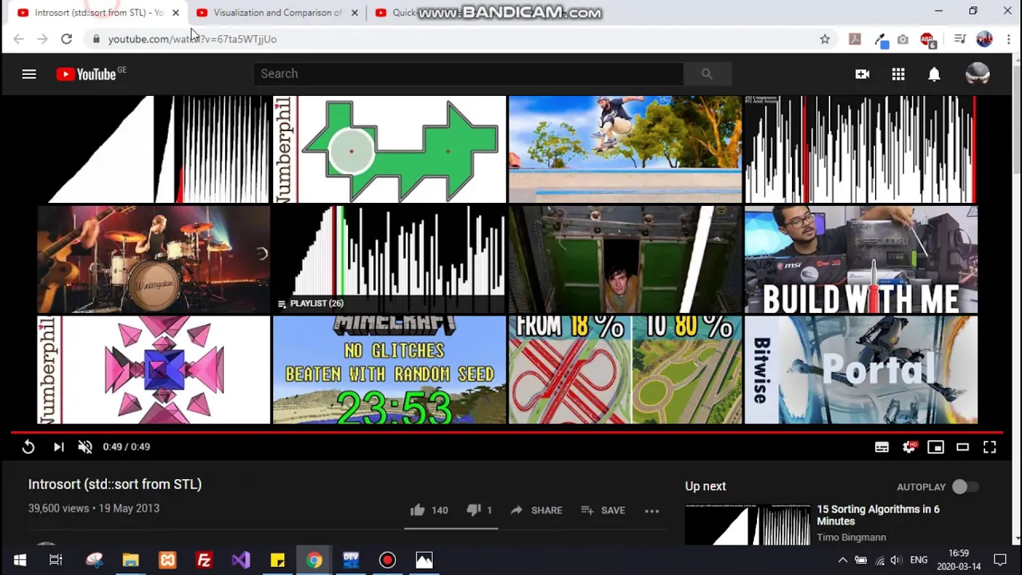Open the notifications bell
Screen dimensions: 1022x575
[x=934, y=74]
